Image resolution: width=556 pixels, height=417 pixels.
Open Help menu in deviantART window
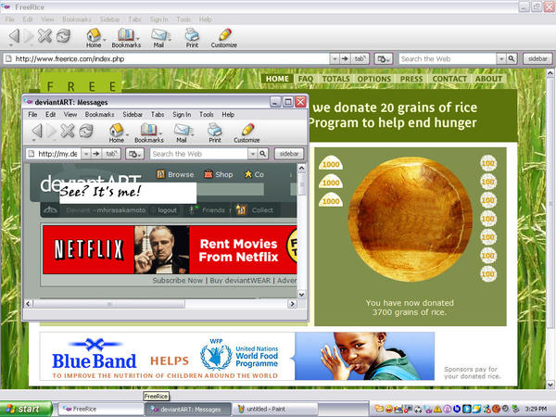(228, 115)
